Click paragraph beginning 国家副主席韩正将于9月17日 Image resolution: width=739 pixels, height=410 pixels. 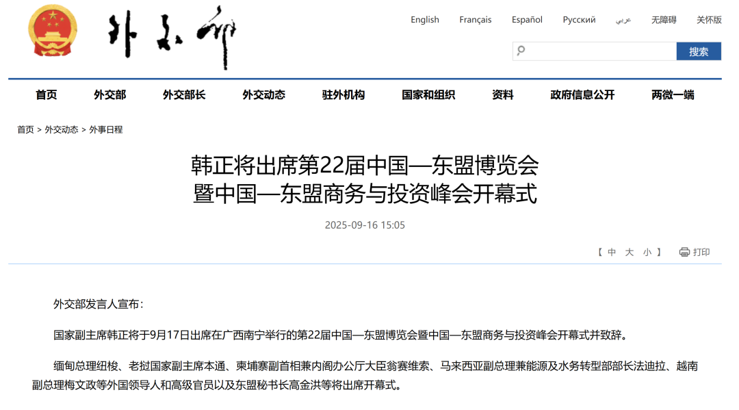point(341,335)
